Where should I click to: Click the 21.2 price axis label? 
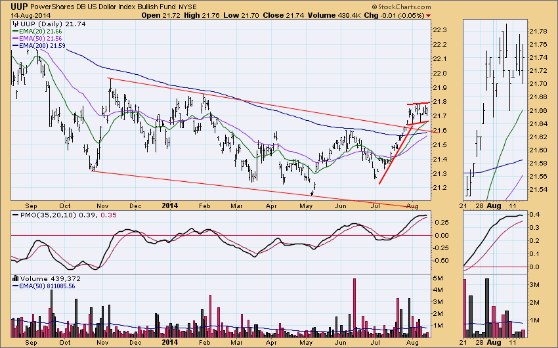click(x=439, y=188)
